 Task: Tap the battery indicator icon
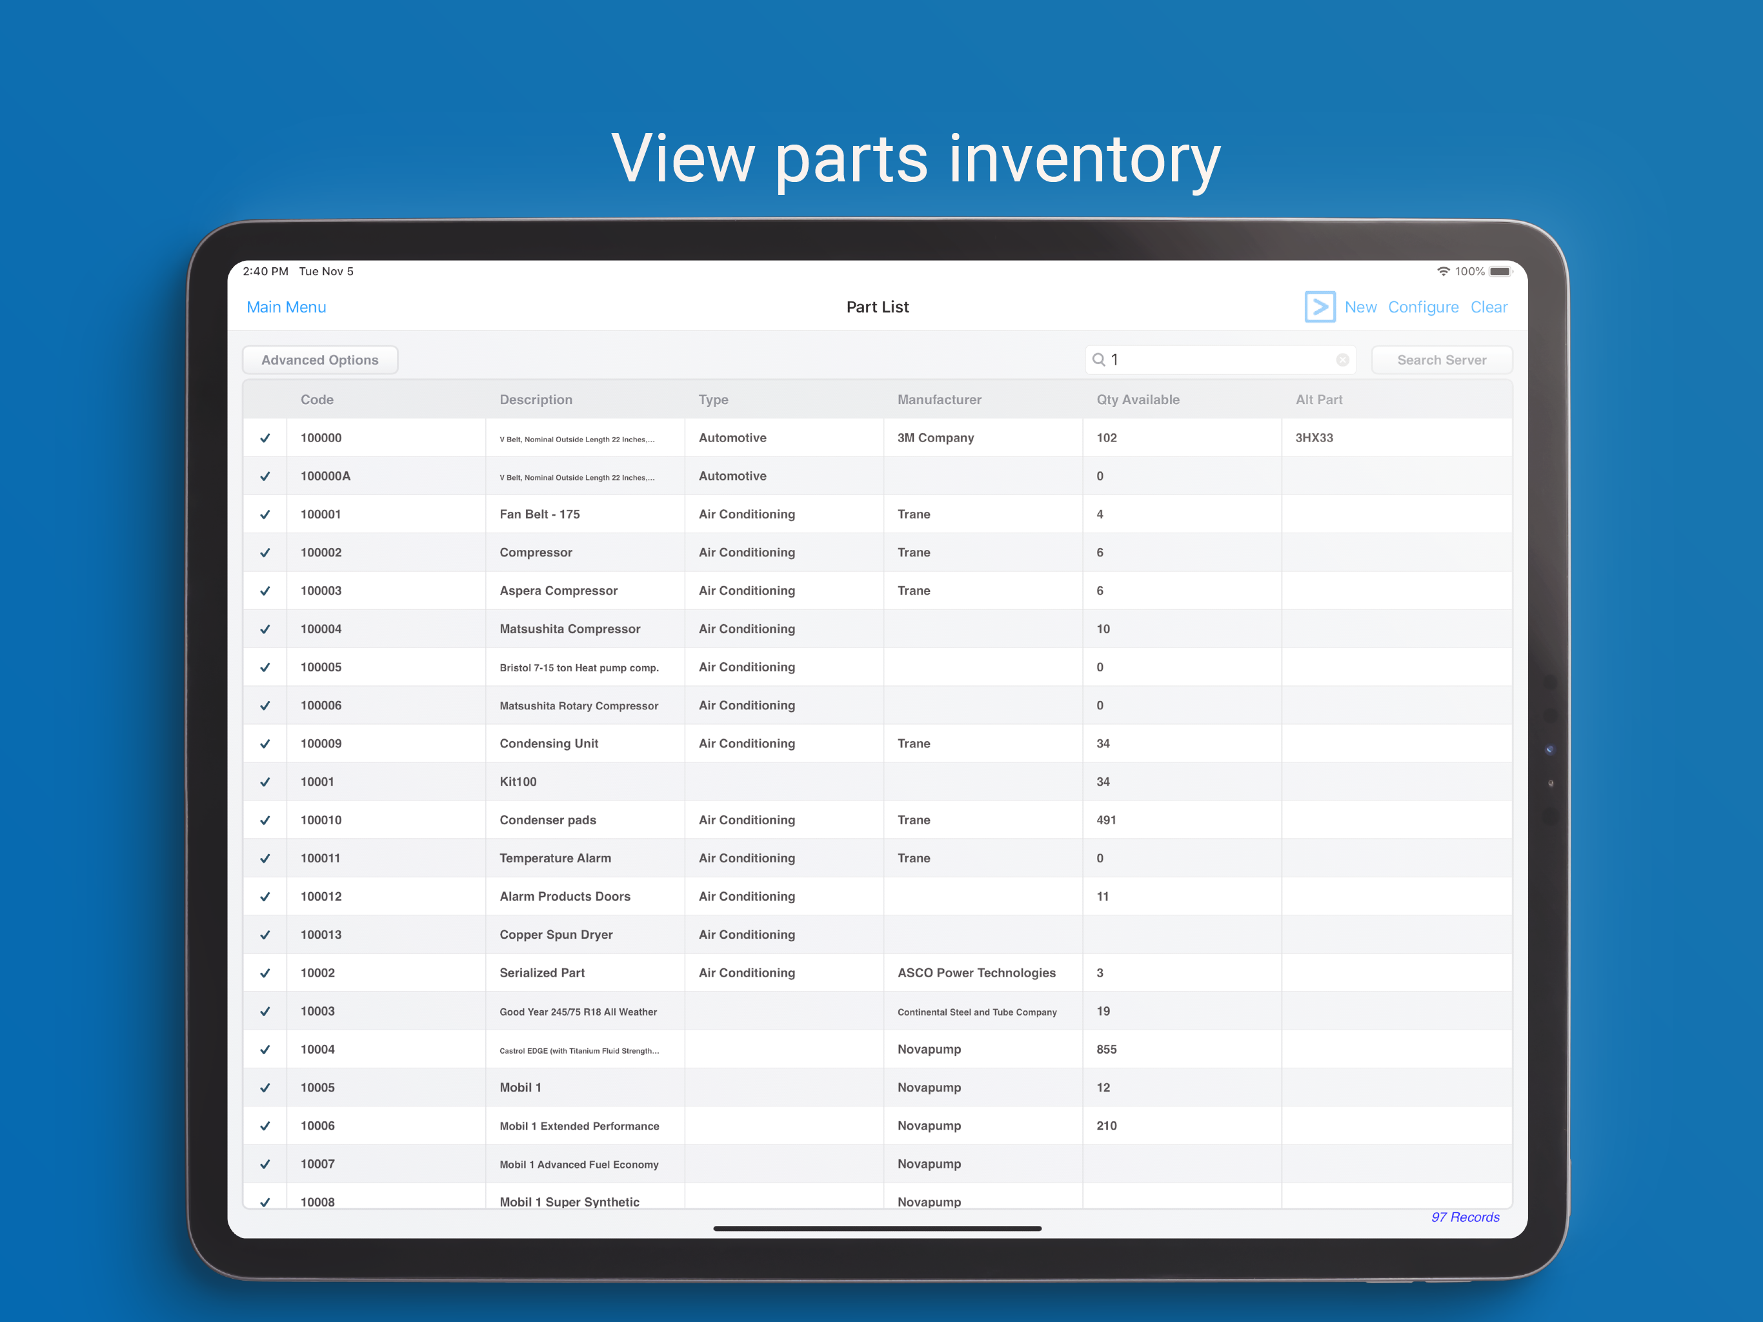coord(1501,271)
